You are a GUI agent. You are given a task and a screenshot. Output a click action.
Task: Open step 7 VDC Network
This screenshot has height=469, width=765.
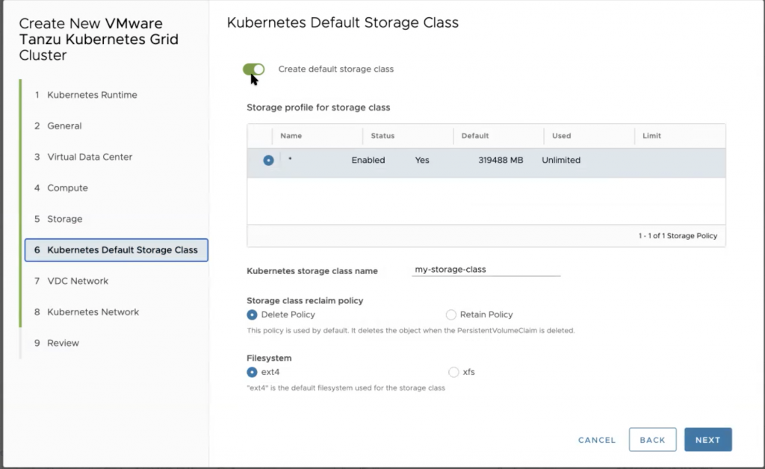78,281
